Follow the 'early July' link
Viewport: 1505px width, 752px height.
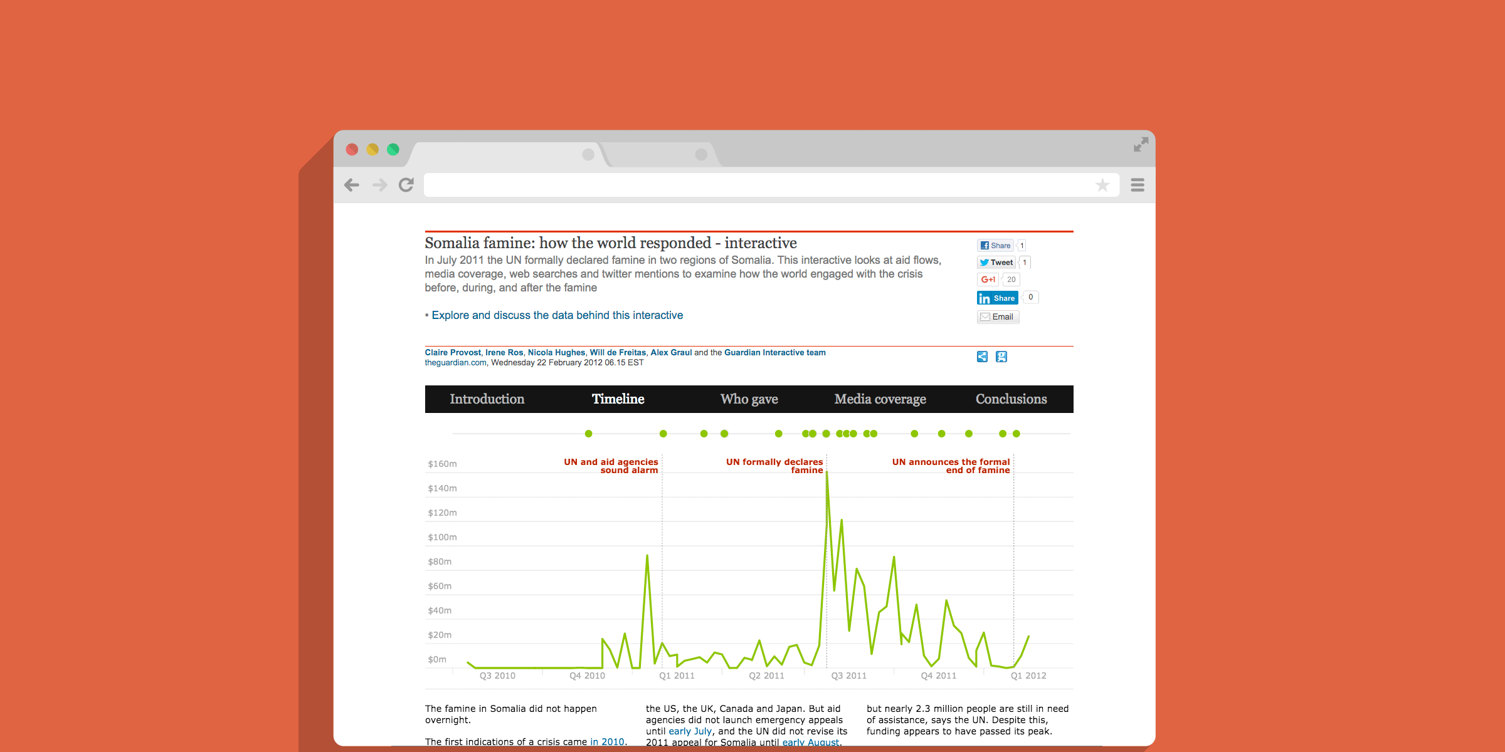690,731
